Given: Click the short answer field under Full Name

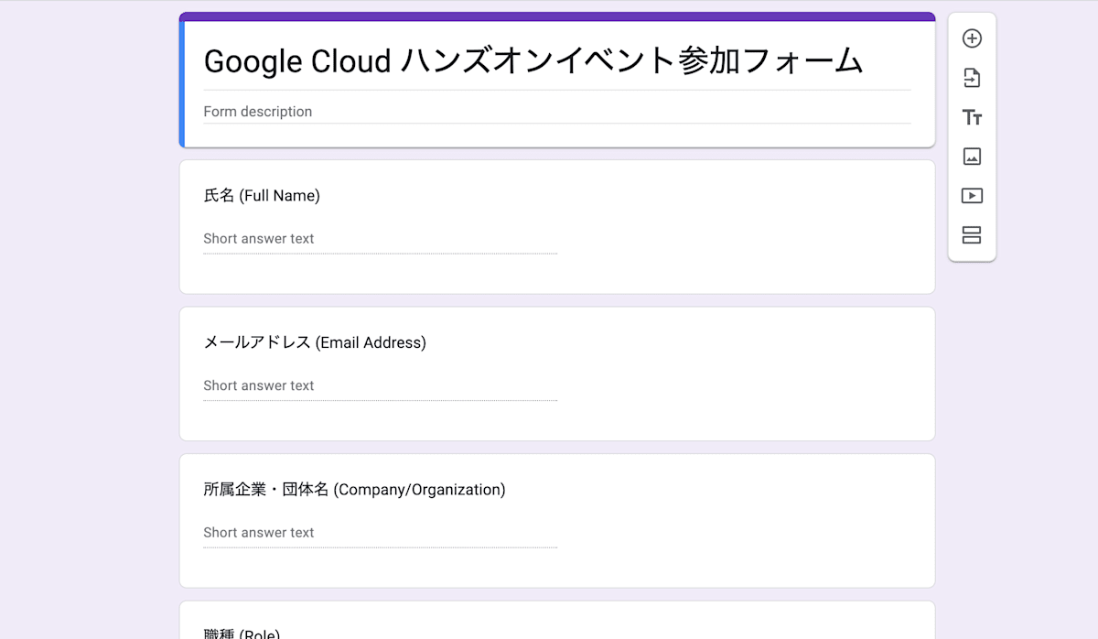Looking at the screenshot, I should tap(380, 239).
